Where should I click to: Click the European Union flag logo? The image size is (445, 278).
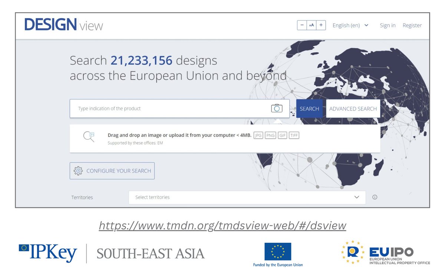pos(278,252)
